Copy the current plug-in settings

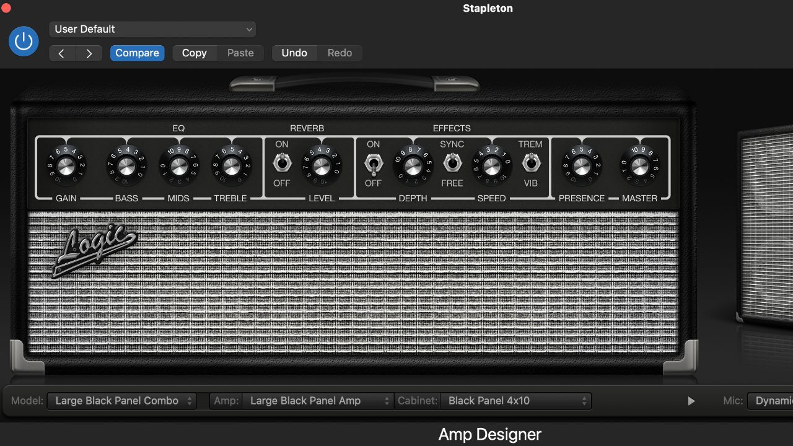click(x=195, y=53)
